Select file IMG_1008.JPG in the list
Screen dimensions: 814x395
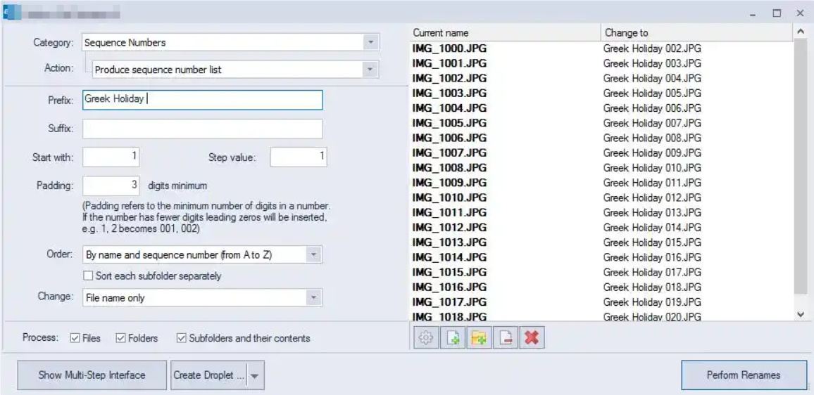pos(449,168)
